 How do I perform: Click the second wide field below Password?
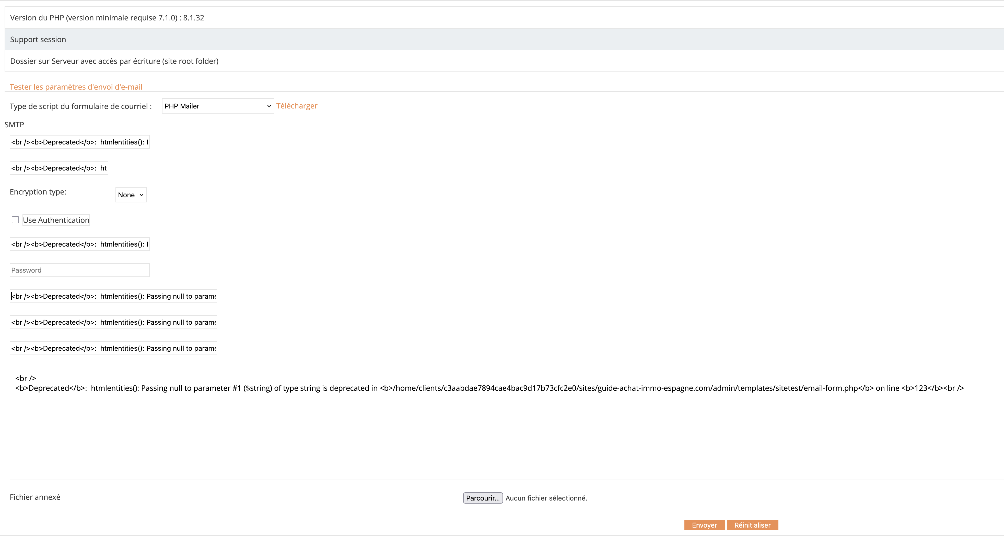coord(113,322)
